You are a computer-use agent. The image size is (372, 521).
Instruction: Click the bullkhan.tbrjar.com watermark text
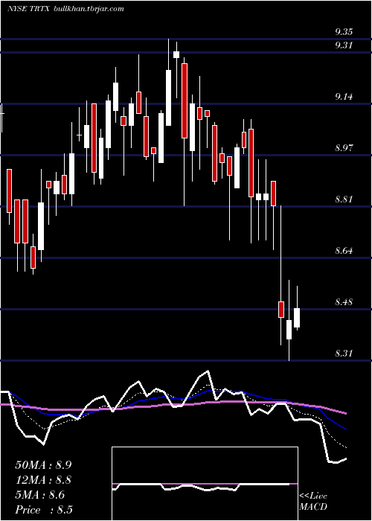(x=89, y=9)
